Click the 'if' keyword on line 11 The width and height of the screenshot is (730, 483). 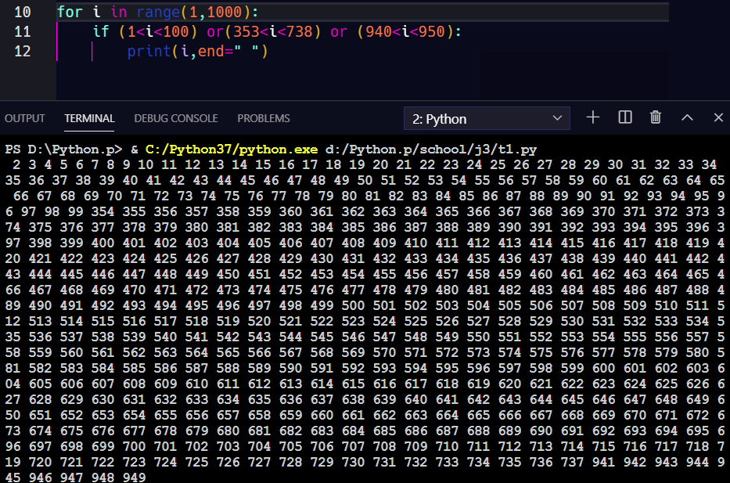tap(101, 32)
